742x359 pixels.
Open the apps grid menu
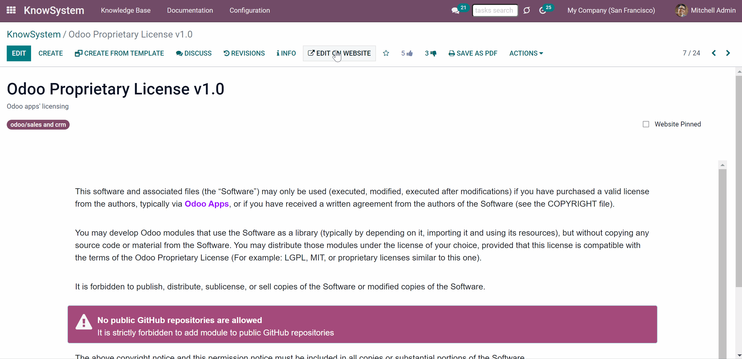(x=11, y=10)
